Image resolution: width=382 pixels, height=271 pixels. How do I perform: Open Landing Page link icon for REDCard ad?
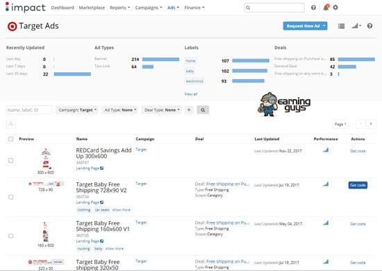coord(102,168)
